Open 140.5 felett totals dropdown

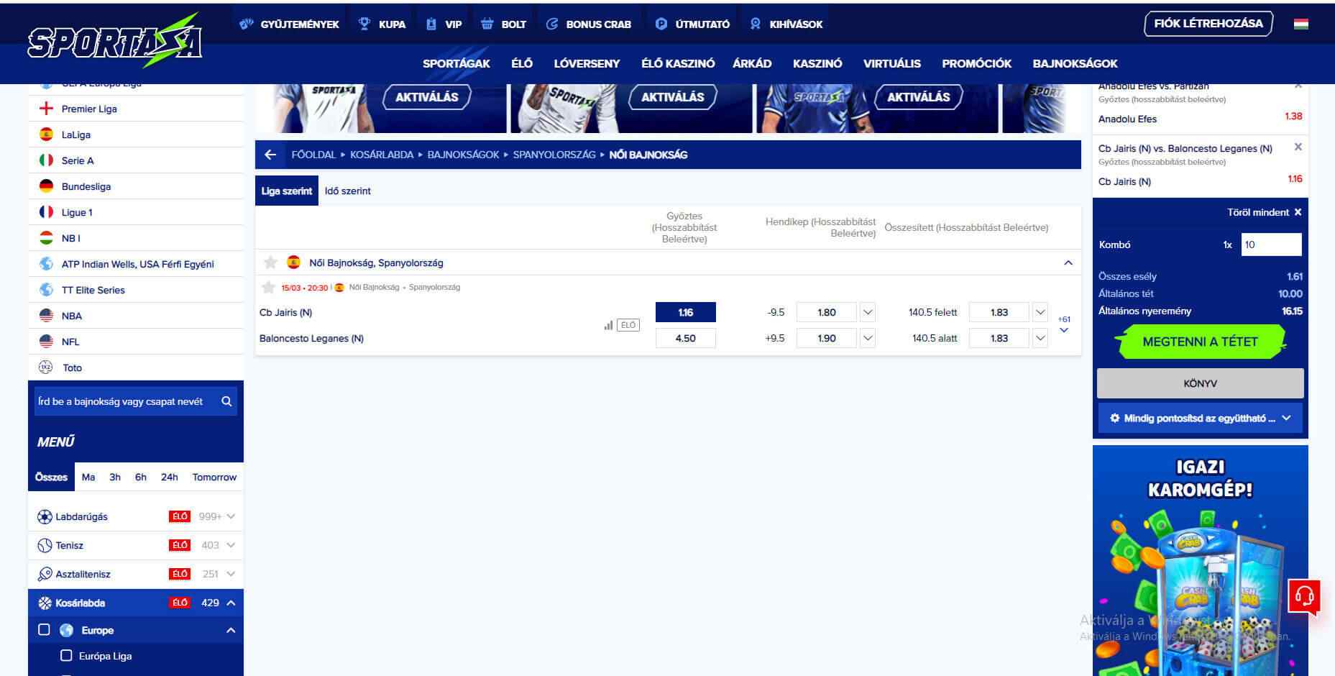[1040, 312]
